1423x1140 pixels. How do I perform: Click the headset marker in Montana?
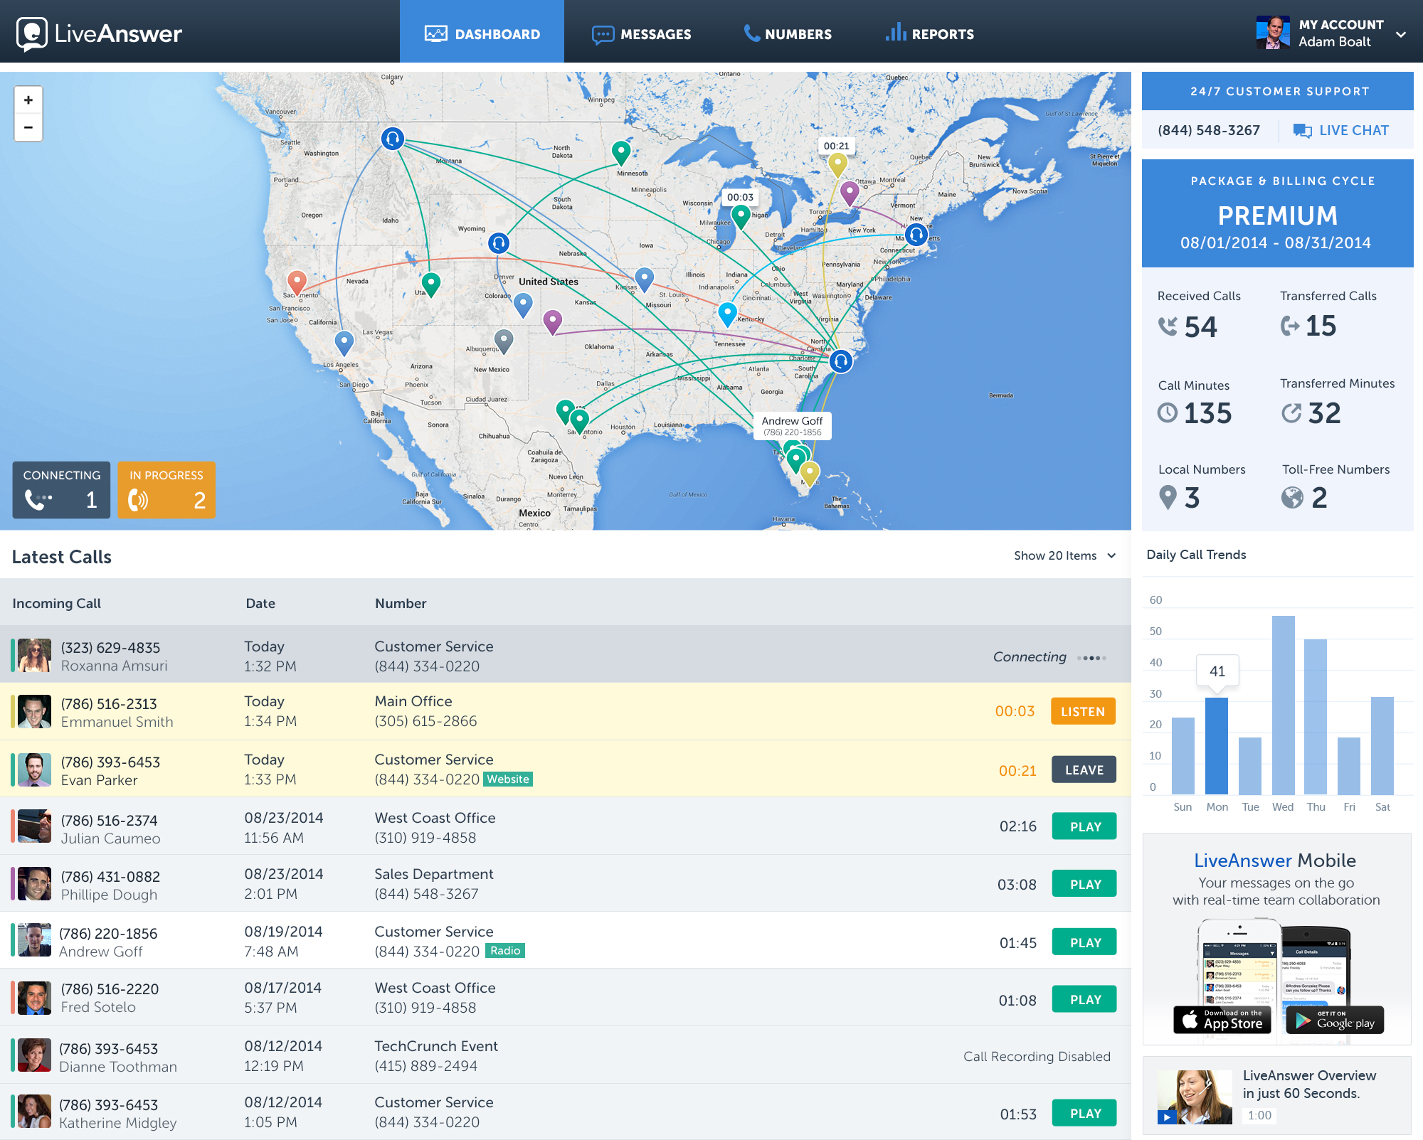[x=392, y=138]
